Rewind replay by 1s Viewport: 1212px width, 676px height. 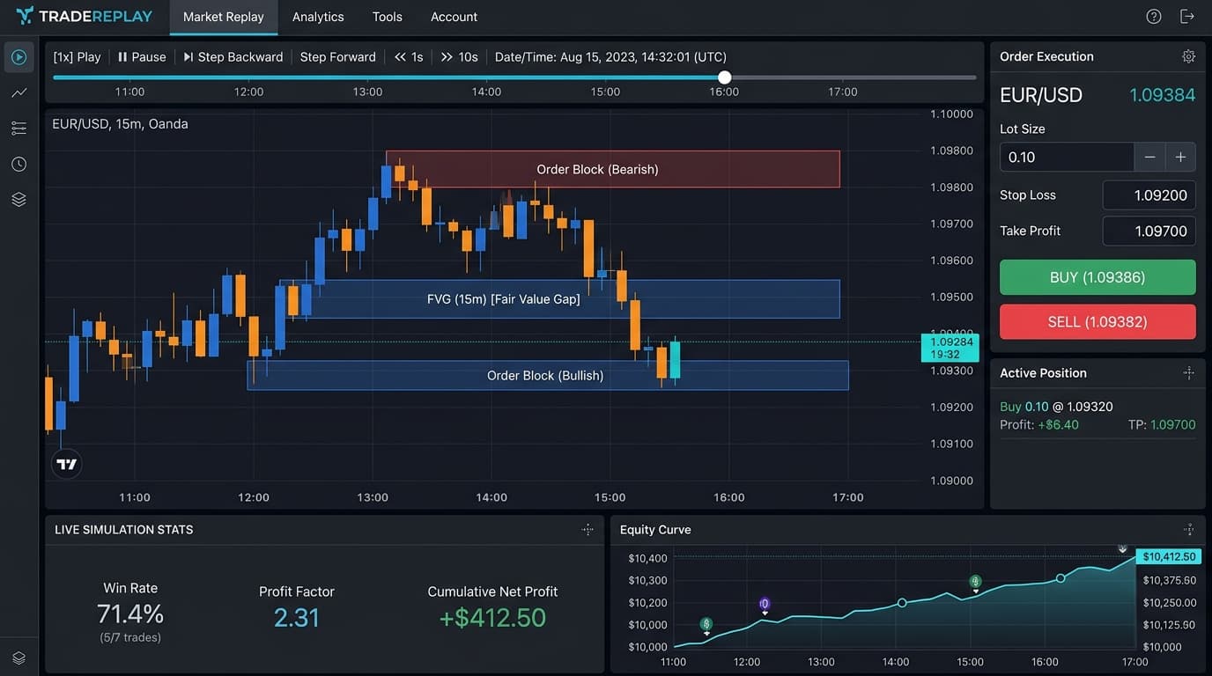pyautogui.click(x=409, y=57)
